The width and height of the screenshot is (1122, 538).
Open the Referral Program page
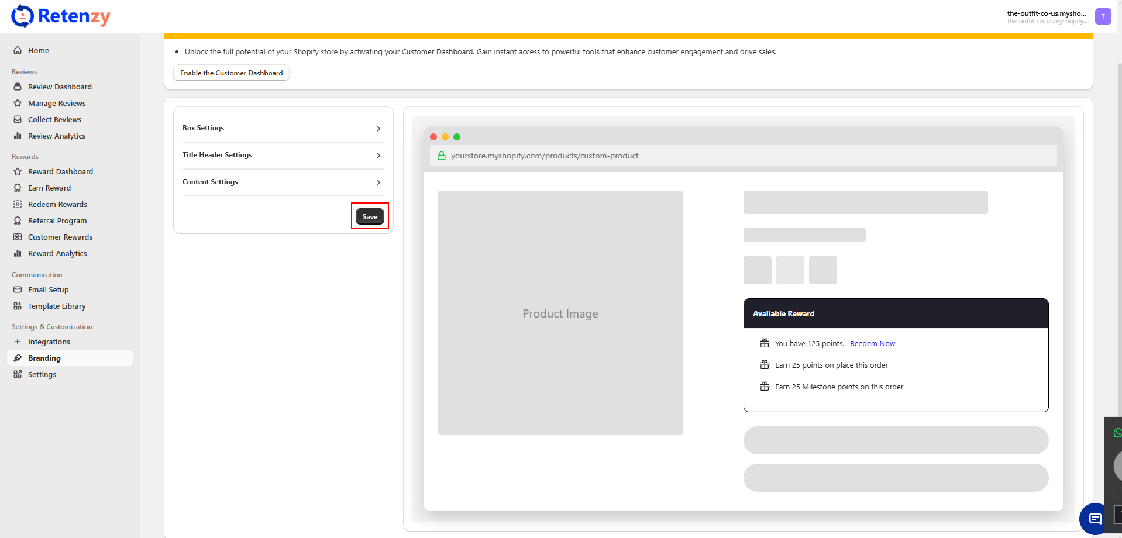coord(57,220)
